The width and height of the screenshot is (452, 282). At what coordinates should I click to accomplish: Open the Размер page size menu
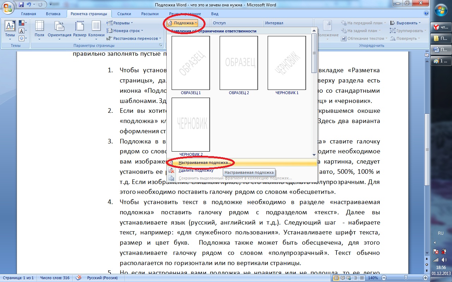pos(80,30)
